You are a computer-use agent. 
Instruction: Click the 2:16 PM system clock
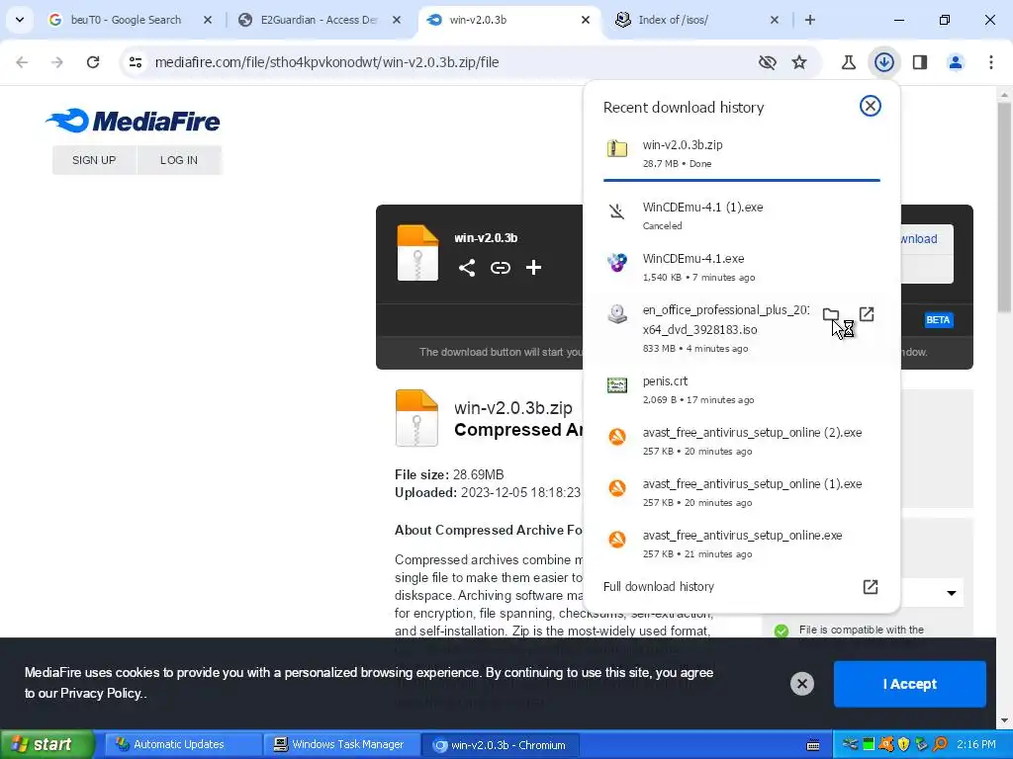pos(976,745)
